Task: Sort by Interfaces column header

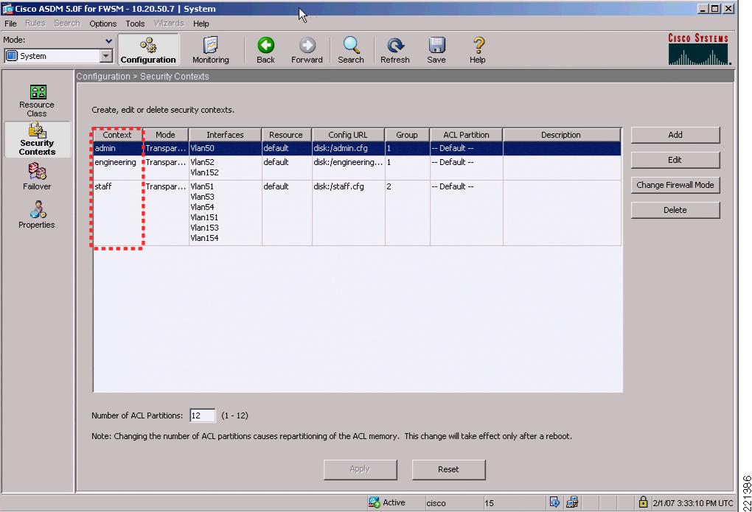Action: pos(225,135)
